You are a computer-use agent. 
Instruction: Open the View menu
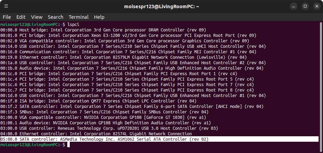point(37,17)
